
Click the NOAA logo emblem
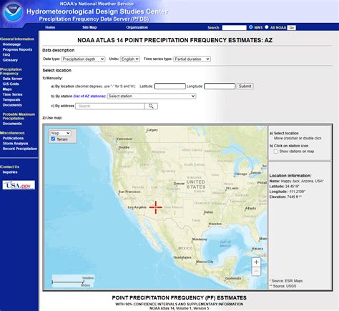13,11
